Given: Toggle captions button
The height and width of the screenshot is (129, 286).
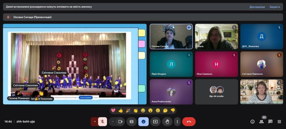Looking at the screenshot, I should (x=131, y=122).
